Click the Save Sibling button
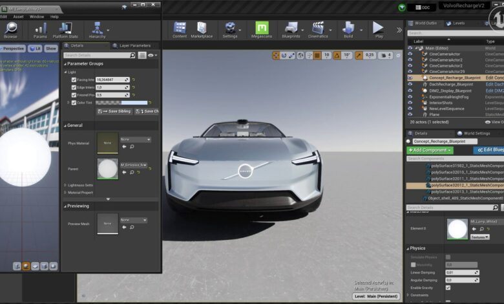 (115, 111)
